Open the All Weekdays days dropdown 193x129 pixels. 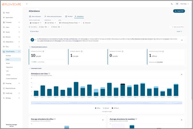coord(69,23)
